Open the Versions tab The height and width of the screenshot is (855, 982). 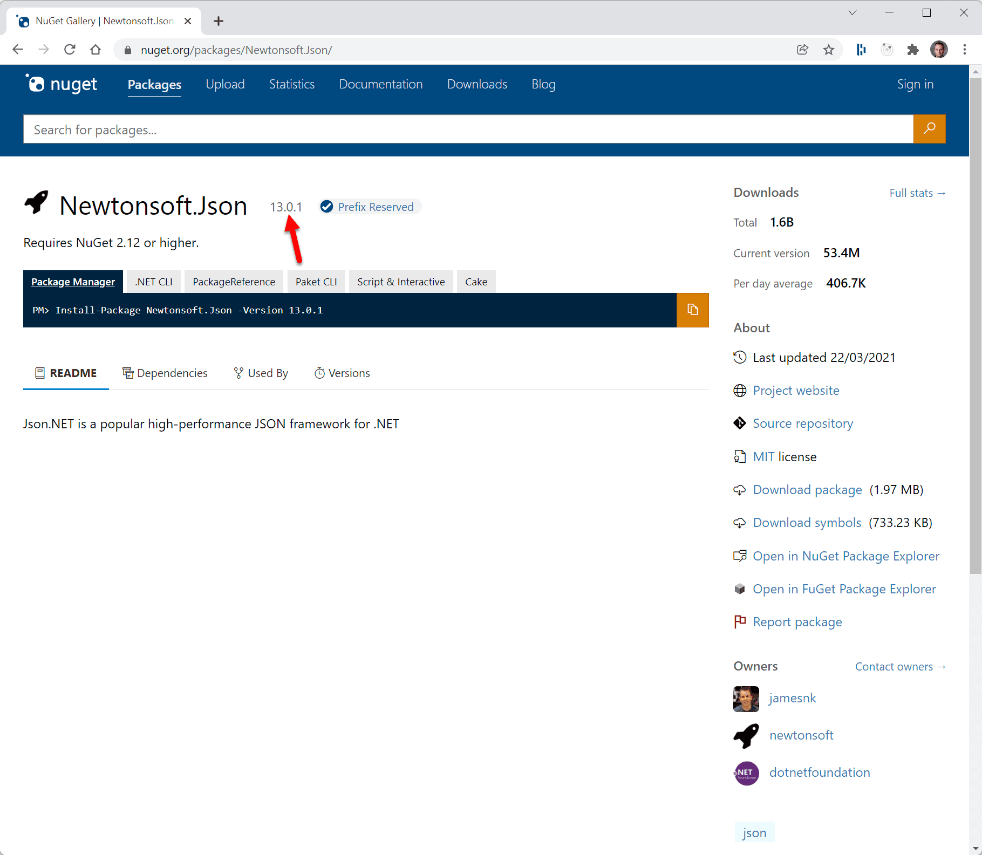342,373
